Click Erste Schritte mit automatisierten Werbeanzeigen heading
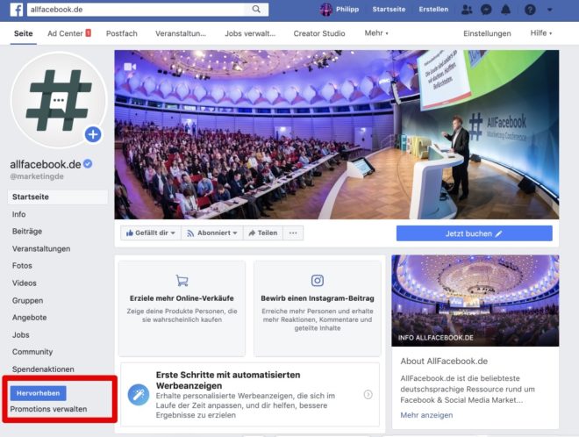 point(228,380)
